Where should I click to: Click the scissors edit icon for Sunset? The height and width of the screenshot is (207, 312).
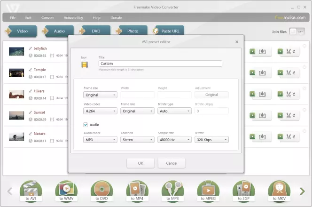point(289,115)
